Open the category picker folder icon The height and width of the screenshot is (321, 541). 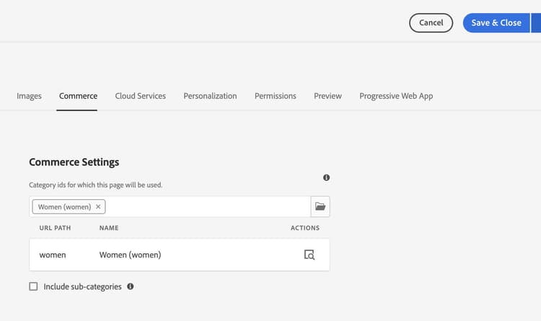[320, 207]
